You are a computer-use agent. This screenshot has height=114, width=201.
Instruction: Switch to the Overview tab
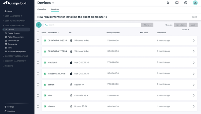[42, 9]
